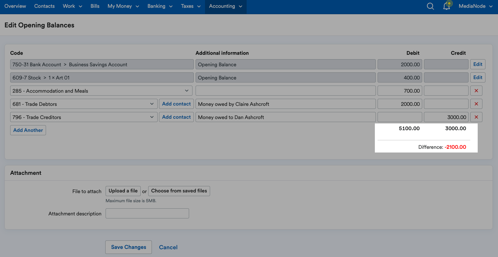Add contact to the Trade Debtors row
Viewport: 498px width, 257px height.
[176, 104]
